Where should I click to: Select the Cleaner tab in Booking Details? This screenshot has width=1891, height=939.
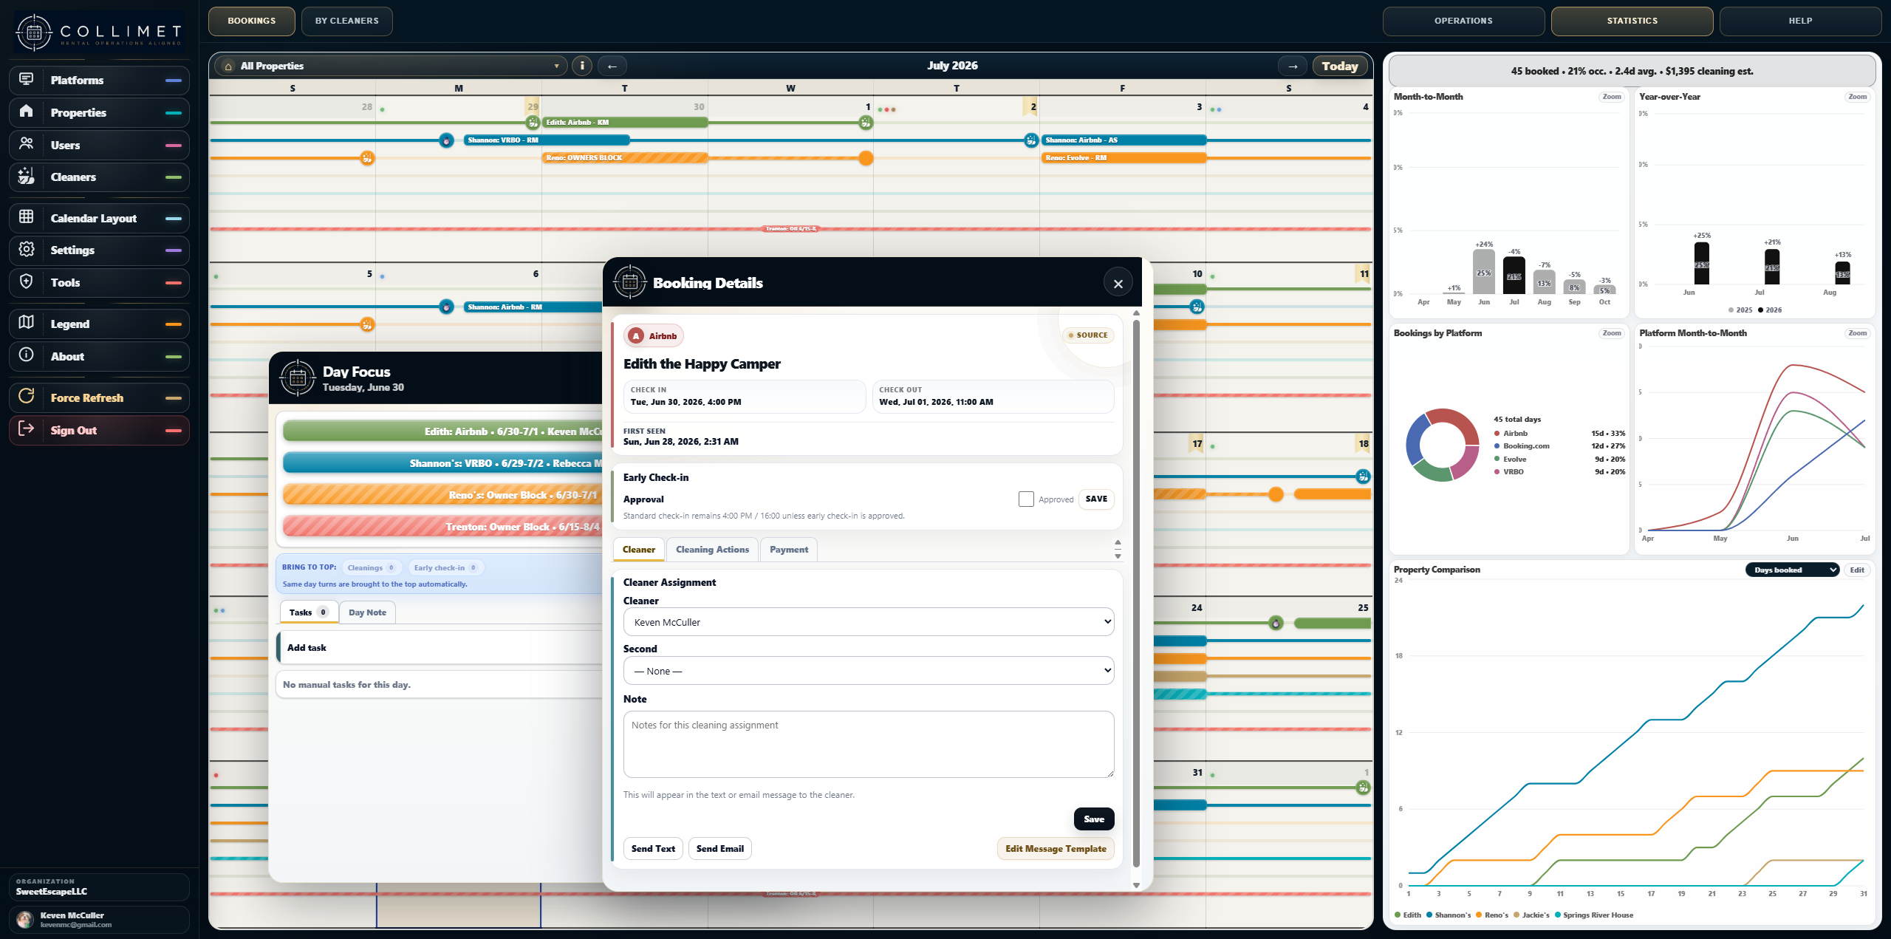639,550
